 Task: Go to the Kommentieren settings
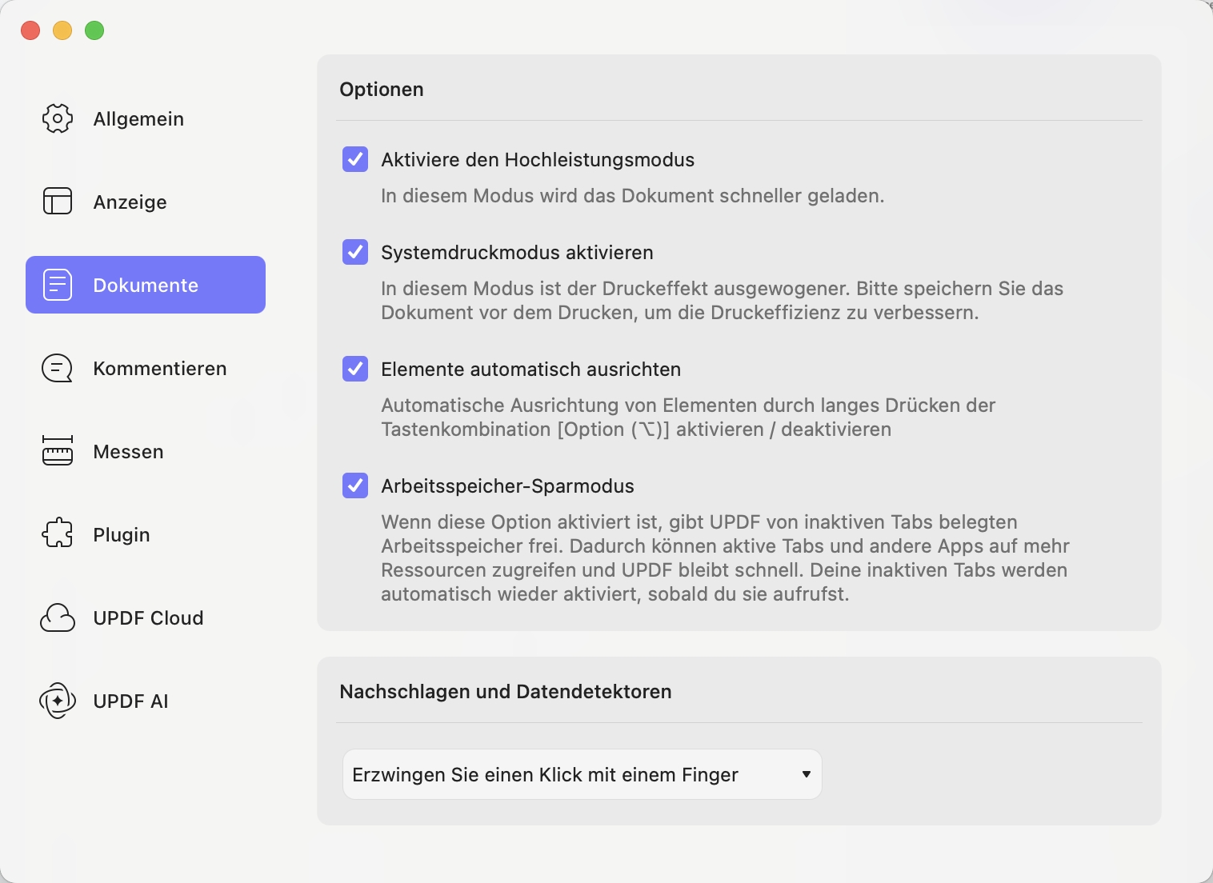pos(146,368)
